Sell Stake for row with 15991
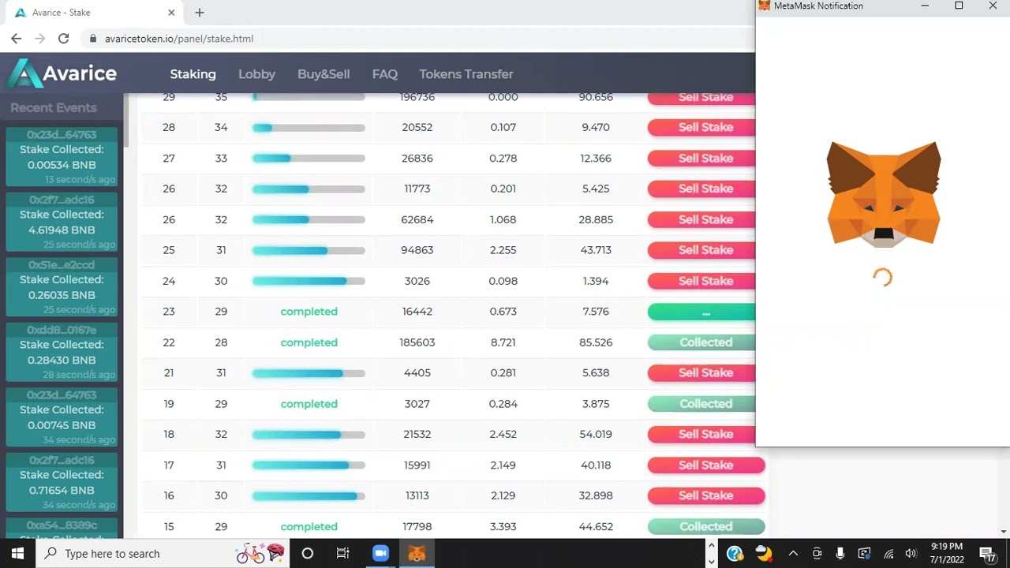The image size is (1010, 568). 706,465
